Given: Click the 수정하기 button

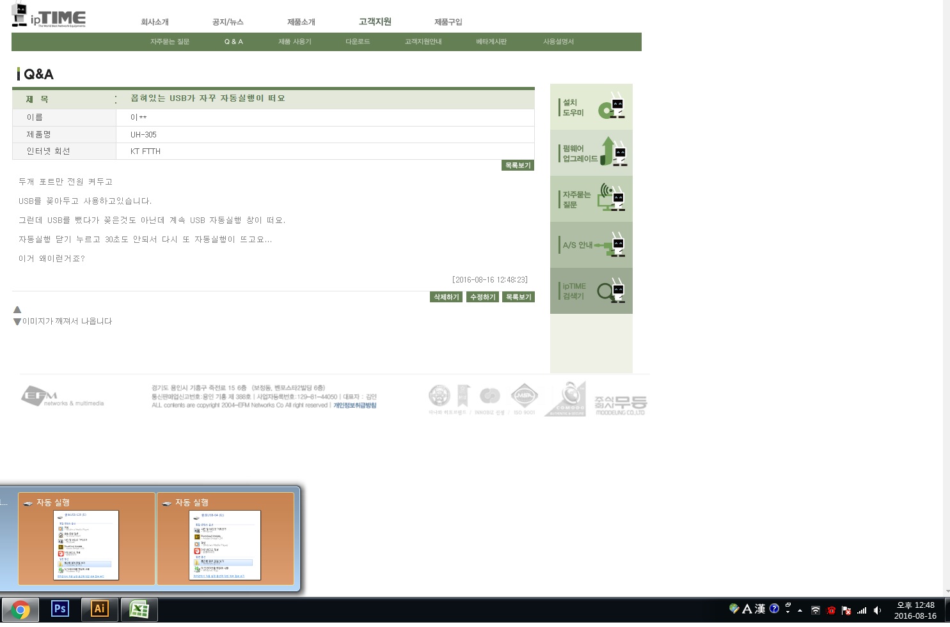Looking at the screenshot, I should [x=482, y=297].
